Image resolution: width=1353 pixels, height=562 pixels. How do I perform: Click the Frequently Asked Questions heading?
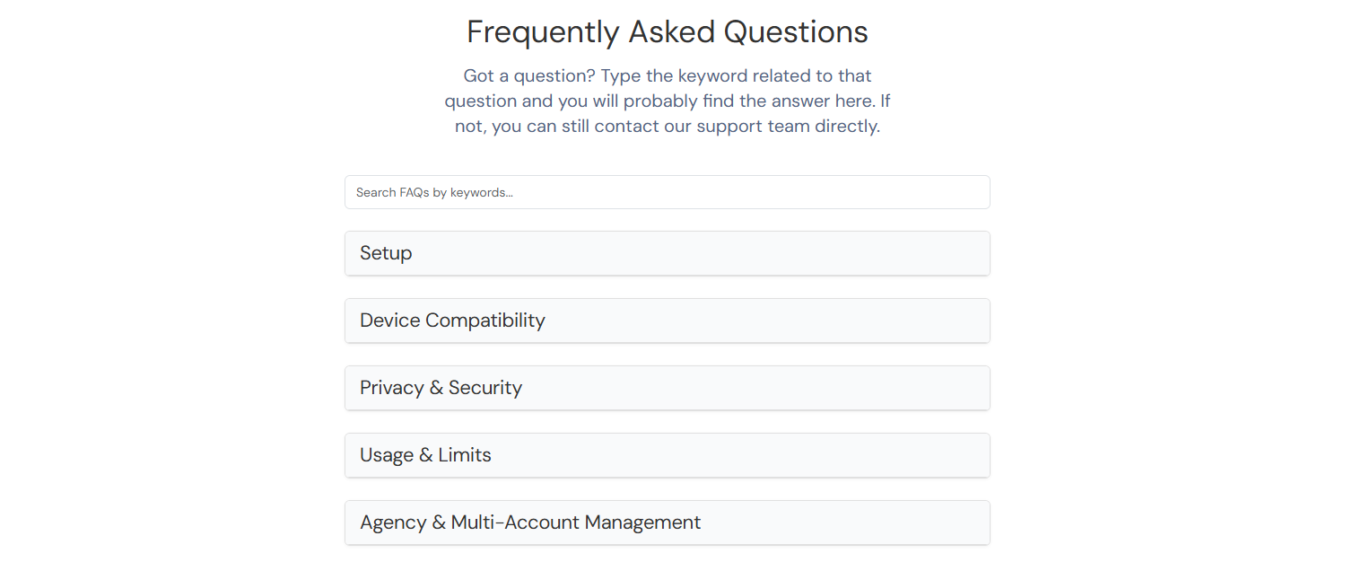(x=667, y=32)
